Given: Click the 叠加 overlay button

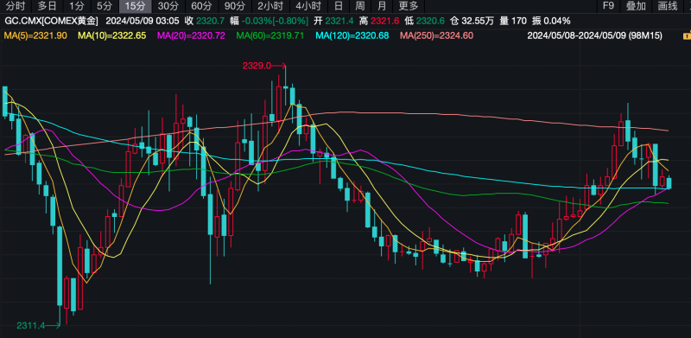Looking at the screenshot, I should pos(636,6).
